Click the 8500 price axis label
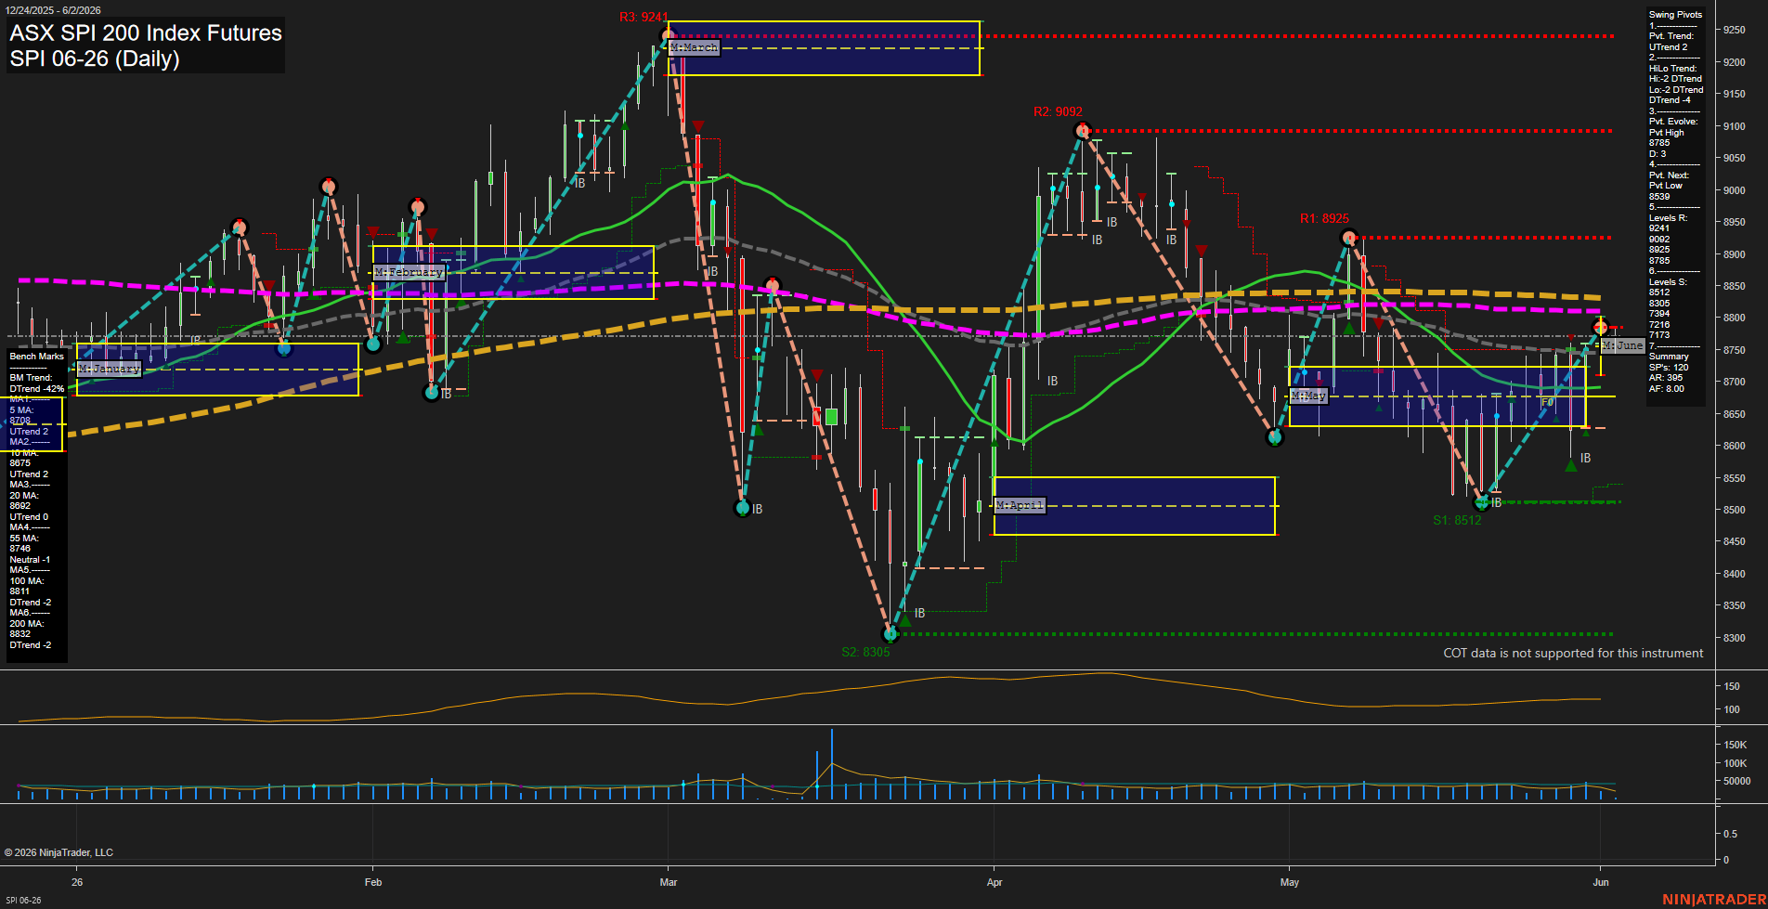Viewport: 1768px width, 909px height. [1734, 510]
